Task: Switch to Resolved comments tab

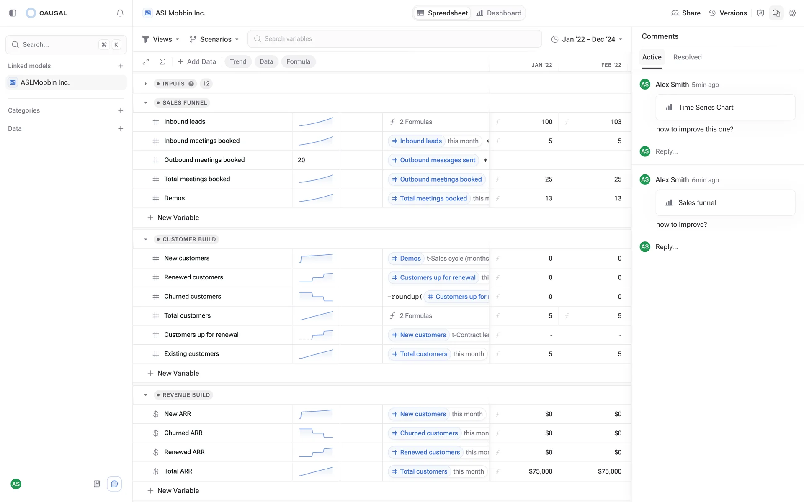Action: tap(687, 57)
